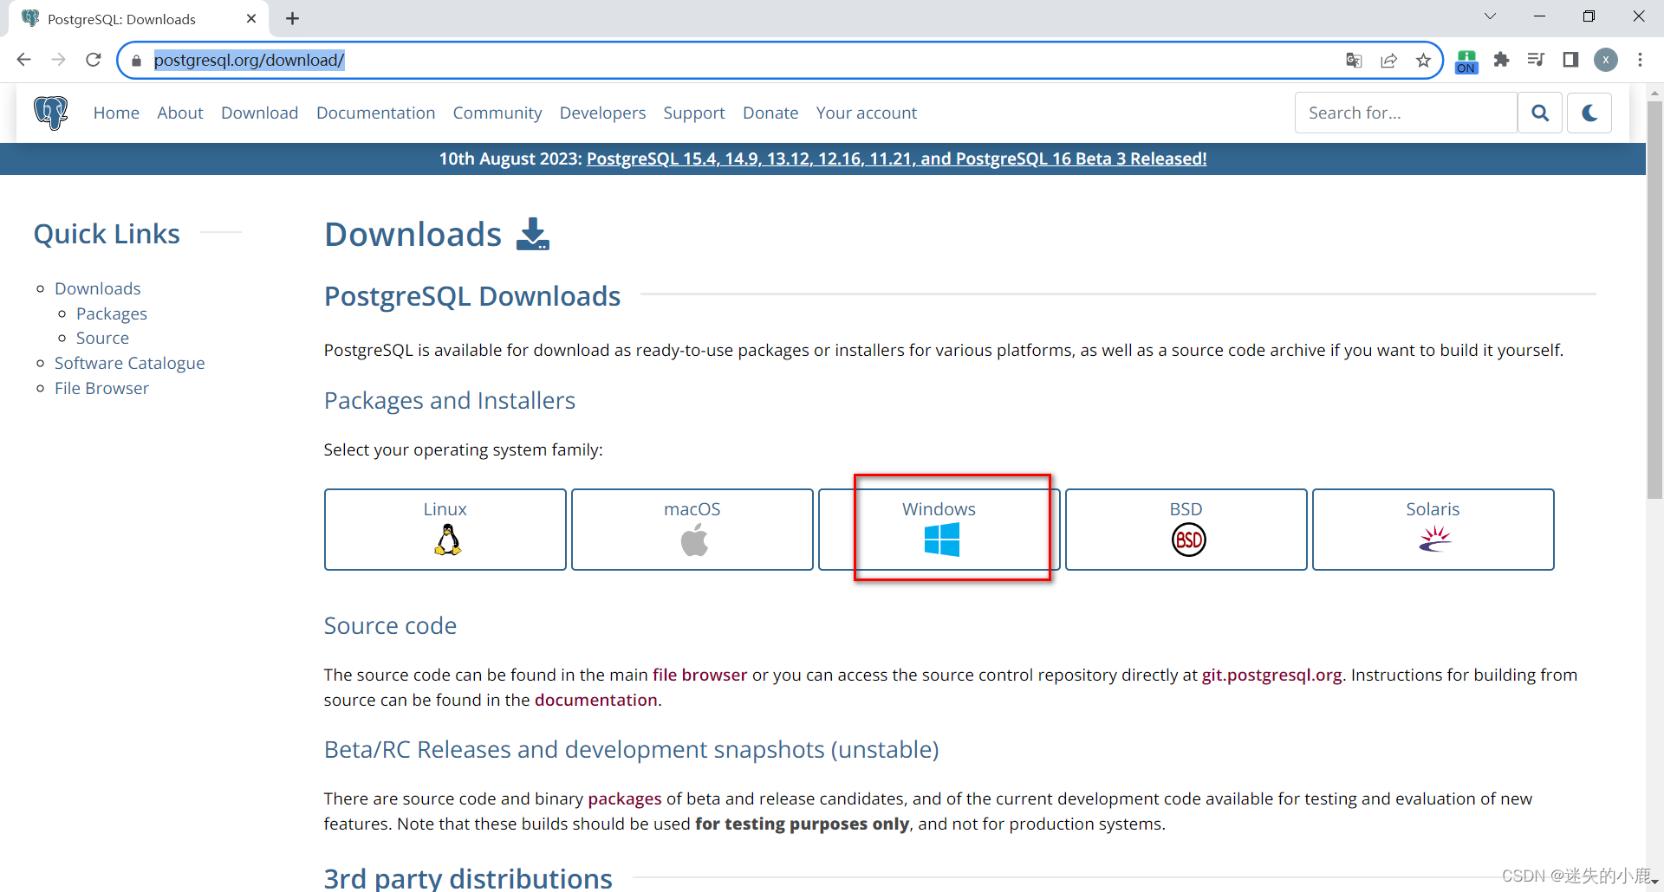Viewport: 1664px width, 892px height.
Task: Open Download in navigation
Action: 260,113
